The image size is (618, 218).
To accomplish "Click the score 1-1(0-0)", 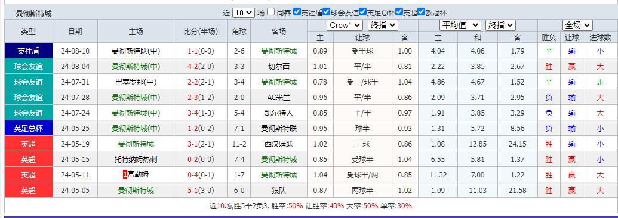I will pos(201,51).
